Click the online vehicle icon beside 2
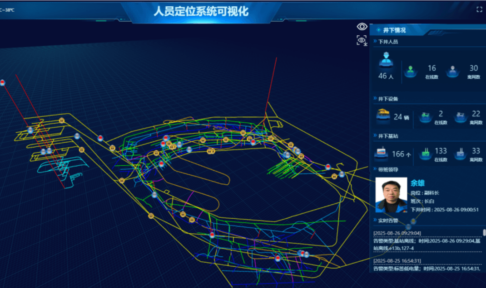The image size is (486, 288). pos(425,117)
